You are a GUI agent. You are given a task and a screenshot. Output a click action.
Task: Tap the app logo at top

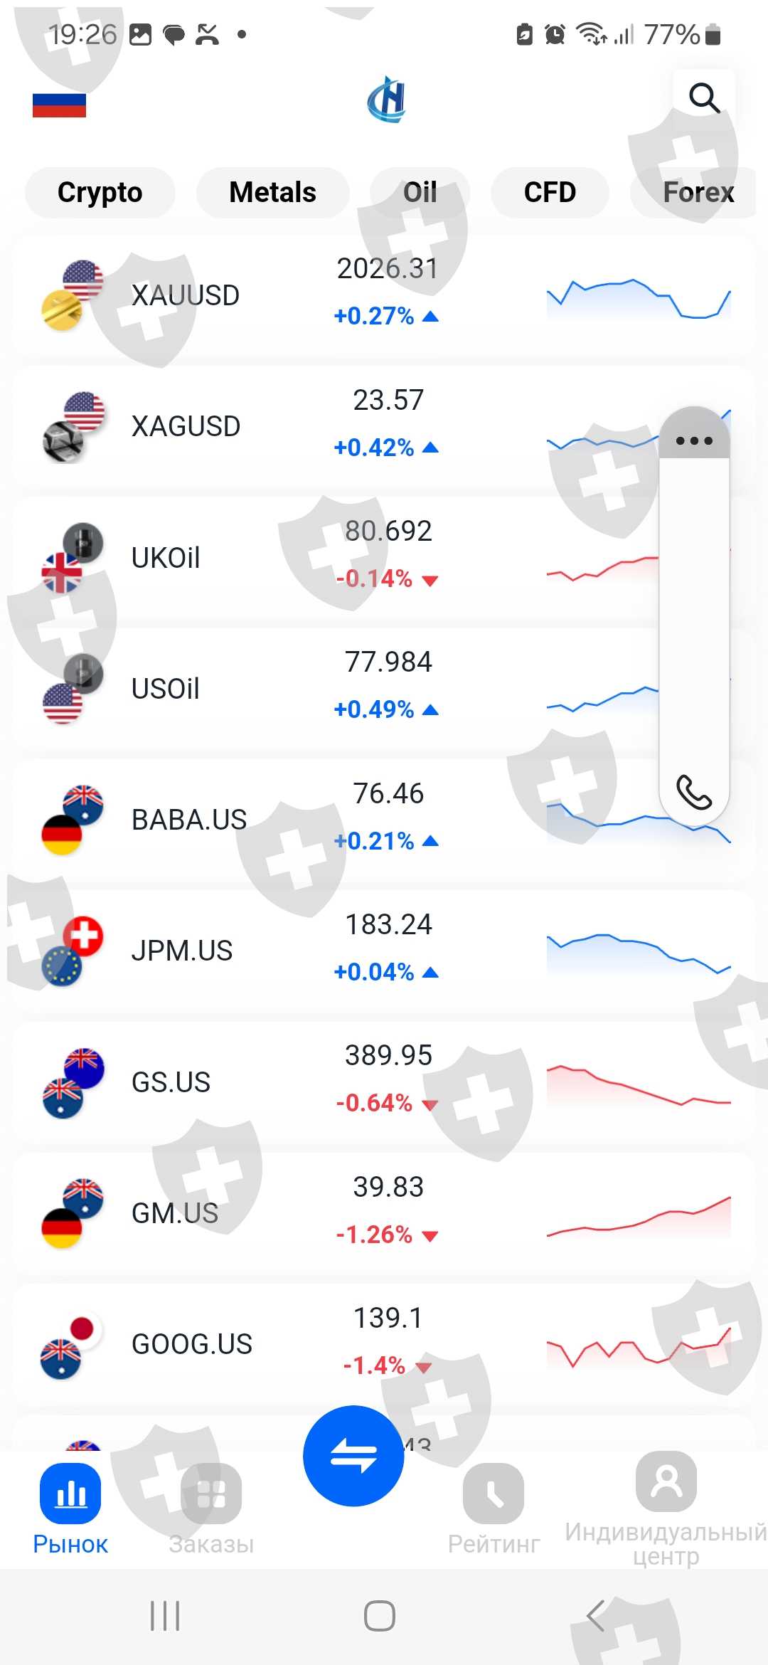(x=386, y=100)
